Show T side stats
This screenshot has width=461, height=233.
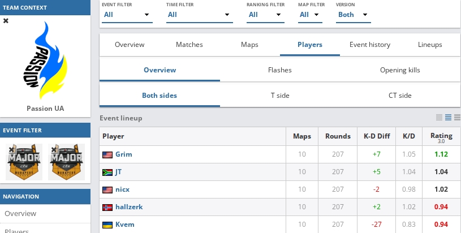point(280,96)
